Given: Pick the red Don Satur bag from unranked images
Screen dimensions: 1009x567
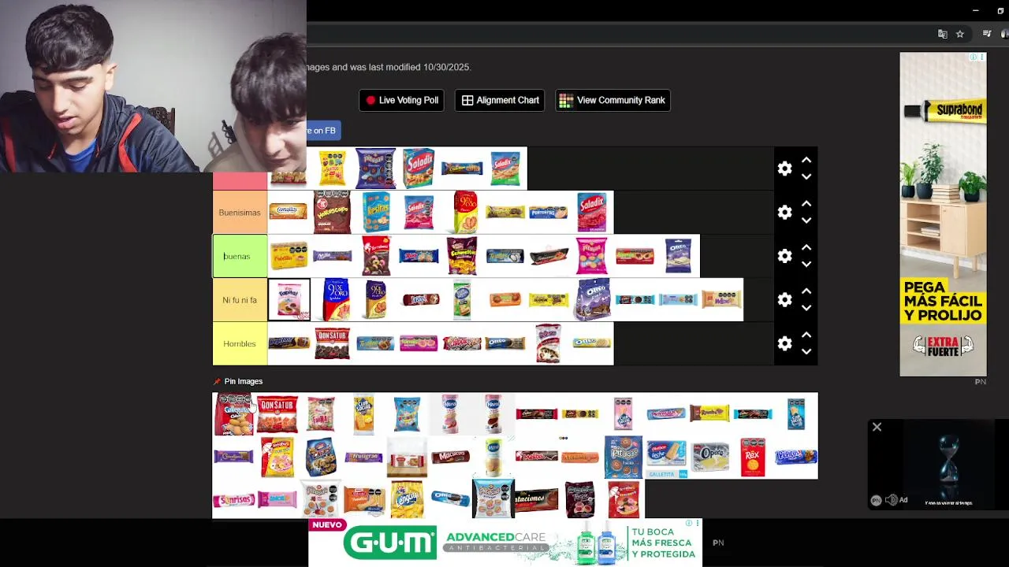Looking at the screenshot, I should coord(277,414).
